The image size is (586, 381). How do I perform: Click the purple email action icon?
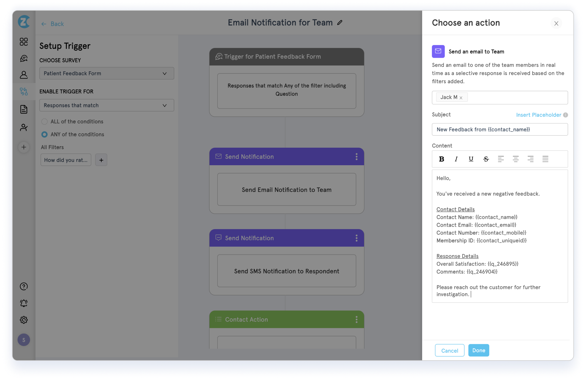(438, 51)
